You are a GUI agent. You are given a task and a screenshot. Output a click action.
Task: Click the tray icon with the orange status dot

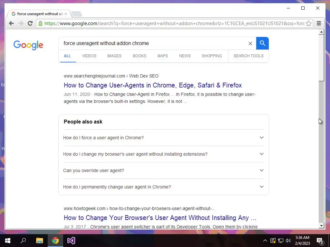coord(273,241)
